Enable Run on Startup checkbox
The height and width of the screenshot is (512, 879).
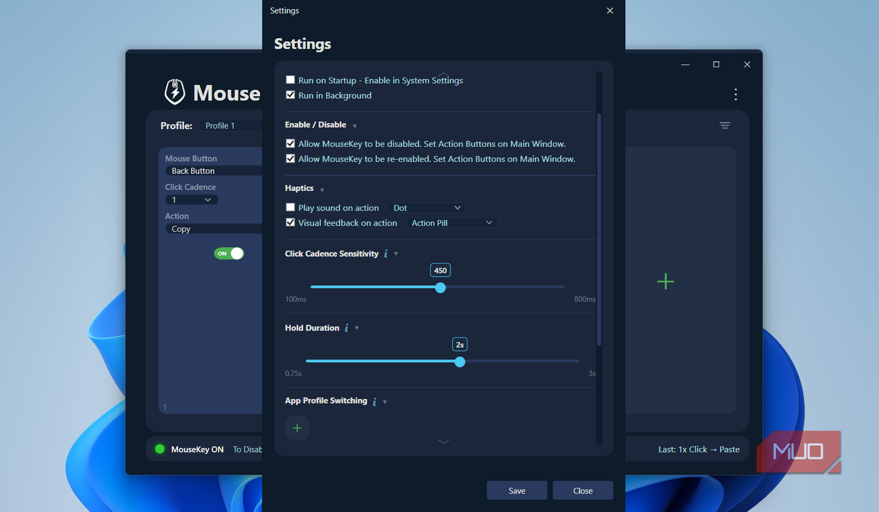[x=290, y=79]
